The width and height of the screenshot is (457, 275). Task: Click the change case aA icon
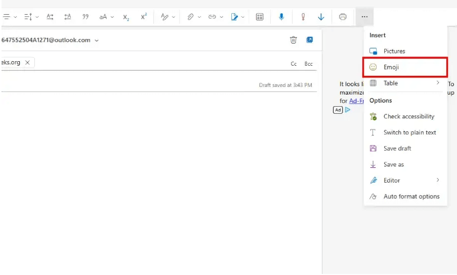103,17
